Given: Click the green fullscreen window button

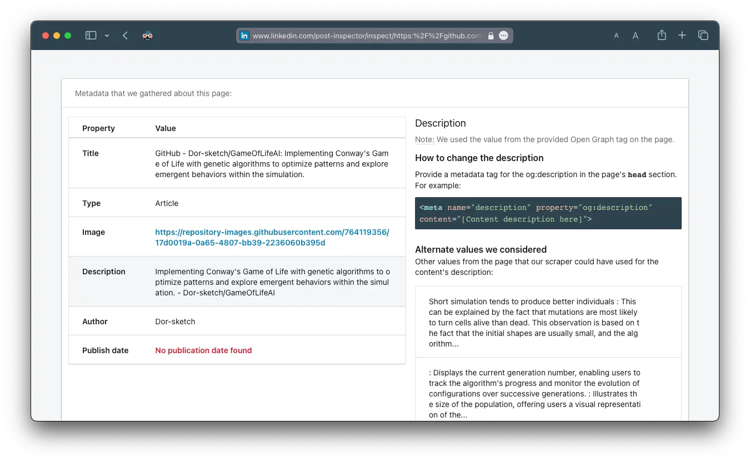Looking at the screenshot, I should pyautogui.click(x=68, y=36).
